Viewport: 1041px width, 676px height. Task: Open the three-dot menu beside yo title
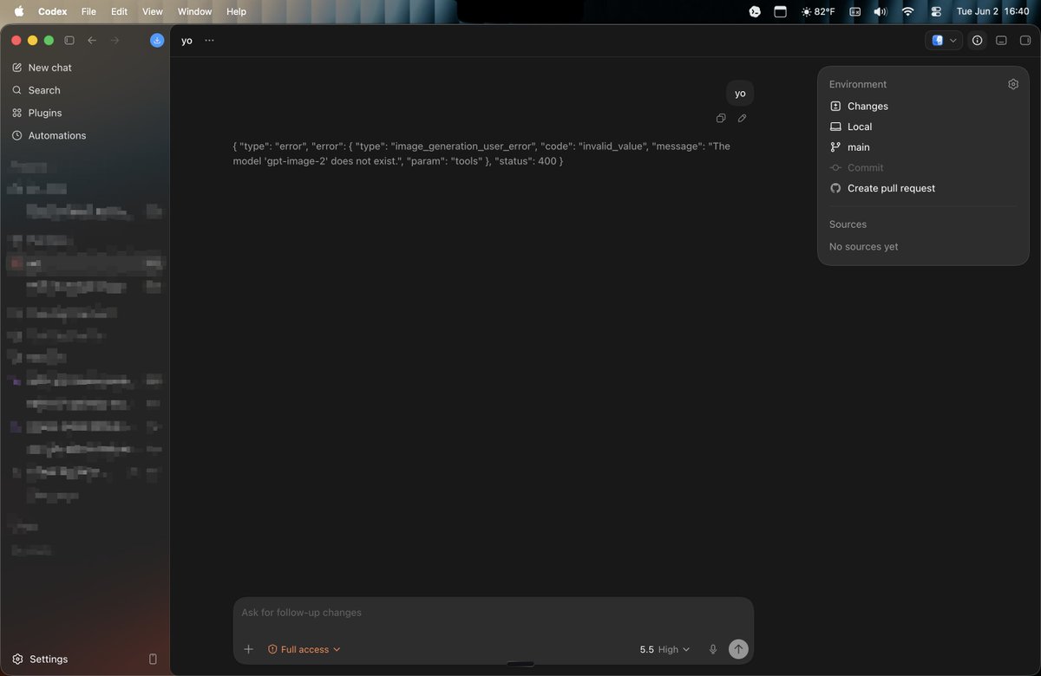tap(209, 40)
